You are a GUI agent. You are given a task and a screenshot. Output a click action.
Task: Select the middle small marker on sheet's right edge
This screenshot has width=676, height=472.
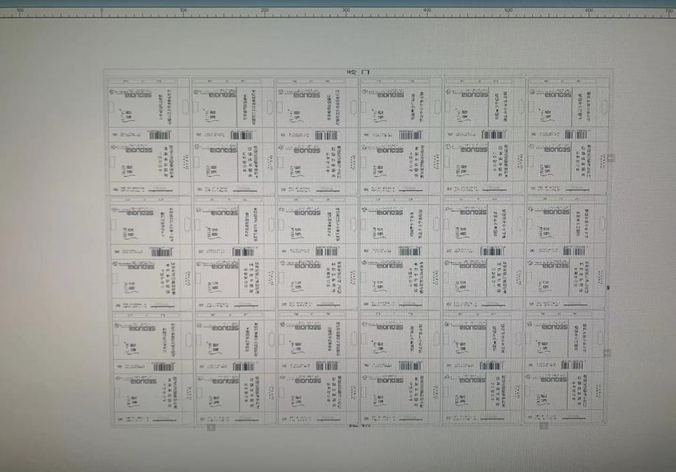point(607,288)
